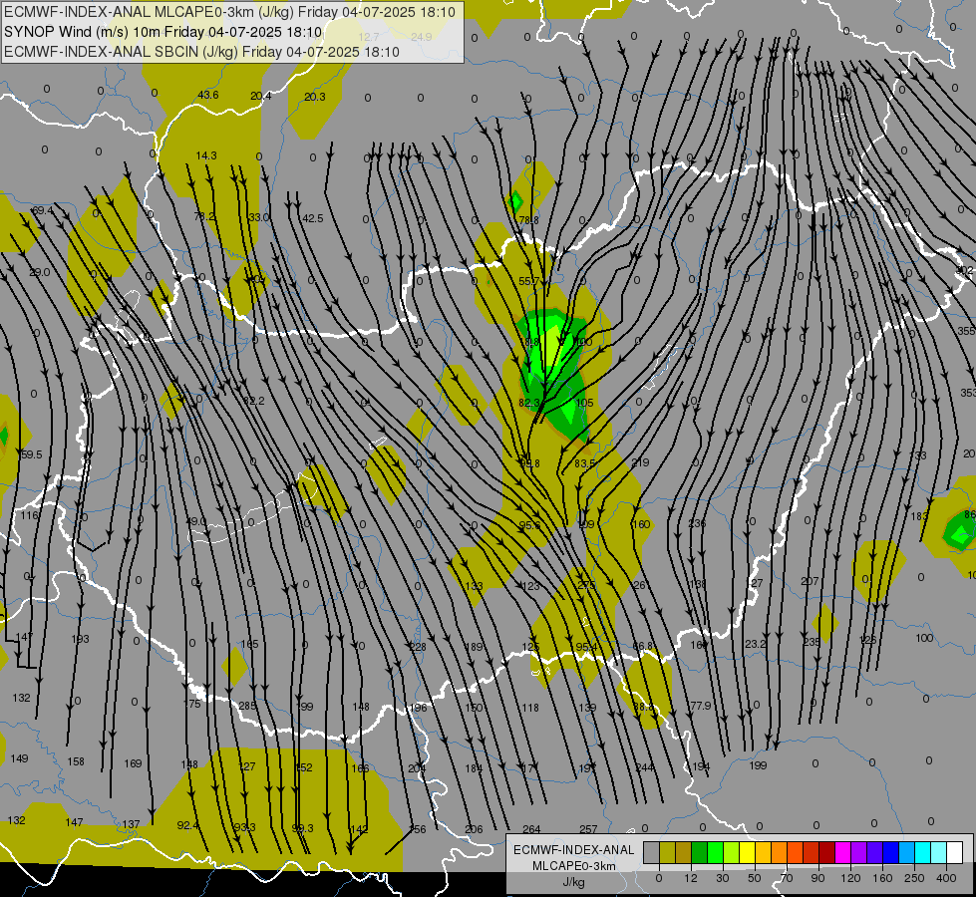Select the map value 59.5
The height and width of the screenshot is (897, 976).
click(31, 454)
